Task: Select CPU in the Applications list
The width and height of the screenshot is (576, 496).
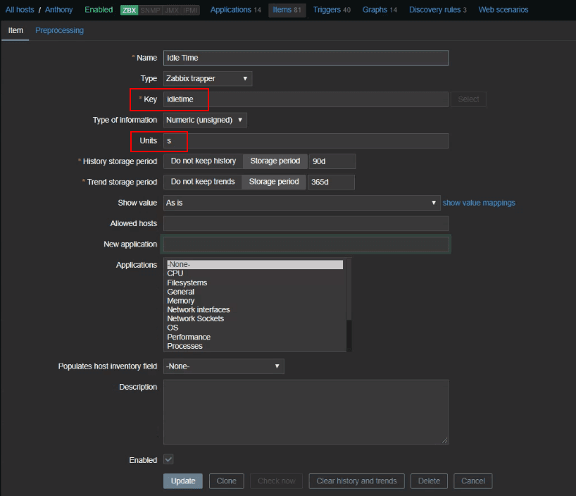Action: click(x=175, y=273)
